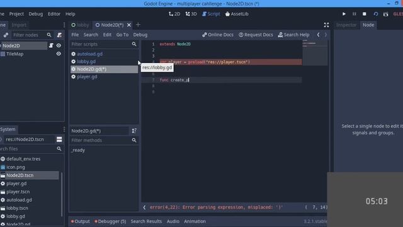Select default_env.tres in FileSystem
This screenshot has width=403, height=227.
tap(23, 159)
